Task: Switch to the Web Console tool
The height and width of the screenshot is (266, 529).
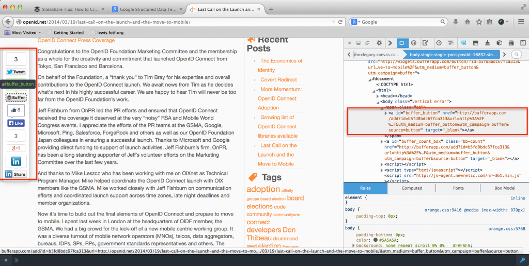Action: pyautogui.click(x=390, y=43)
